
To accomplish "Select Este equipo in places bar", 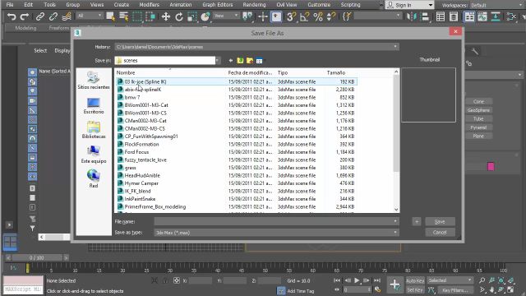I will [x=94, y=155].
